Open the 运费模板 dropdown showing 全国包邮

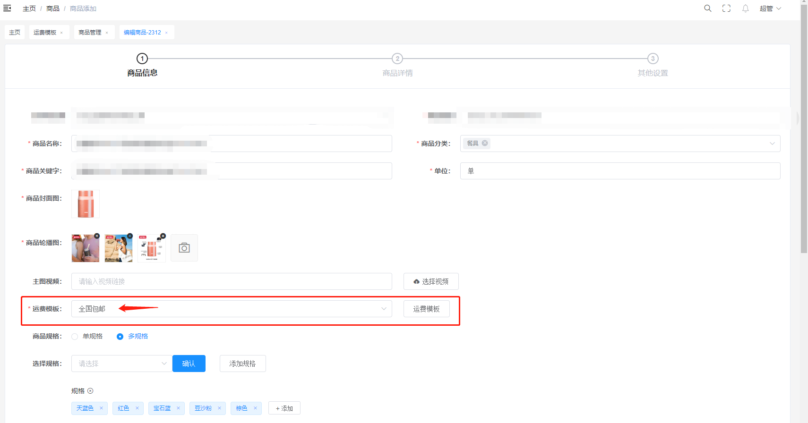pyautogui.click(x=232, y=309)
